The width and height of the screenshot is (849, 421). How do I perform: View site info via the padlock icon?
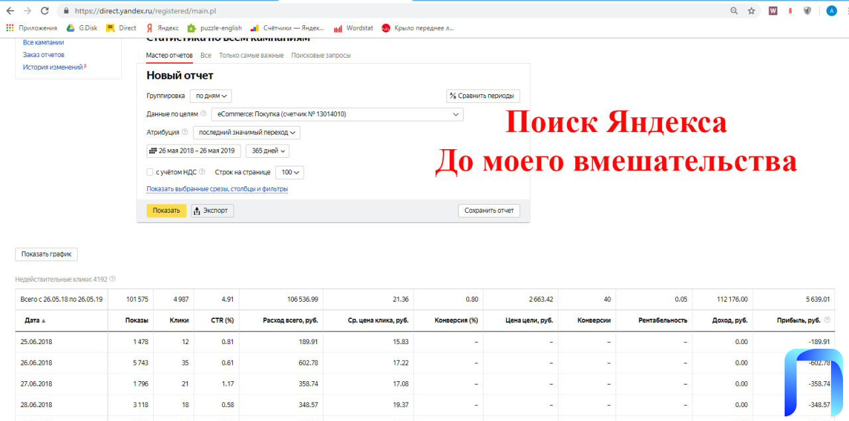[x=66, y=11]
